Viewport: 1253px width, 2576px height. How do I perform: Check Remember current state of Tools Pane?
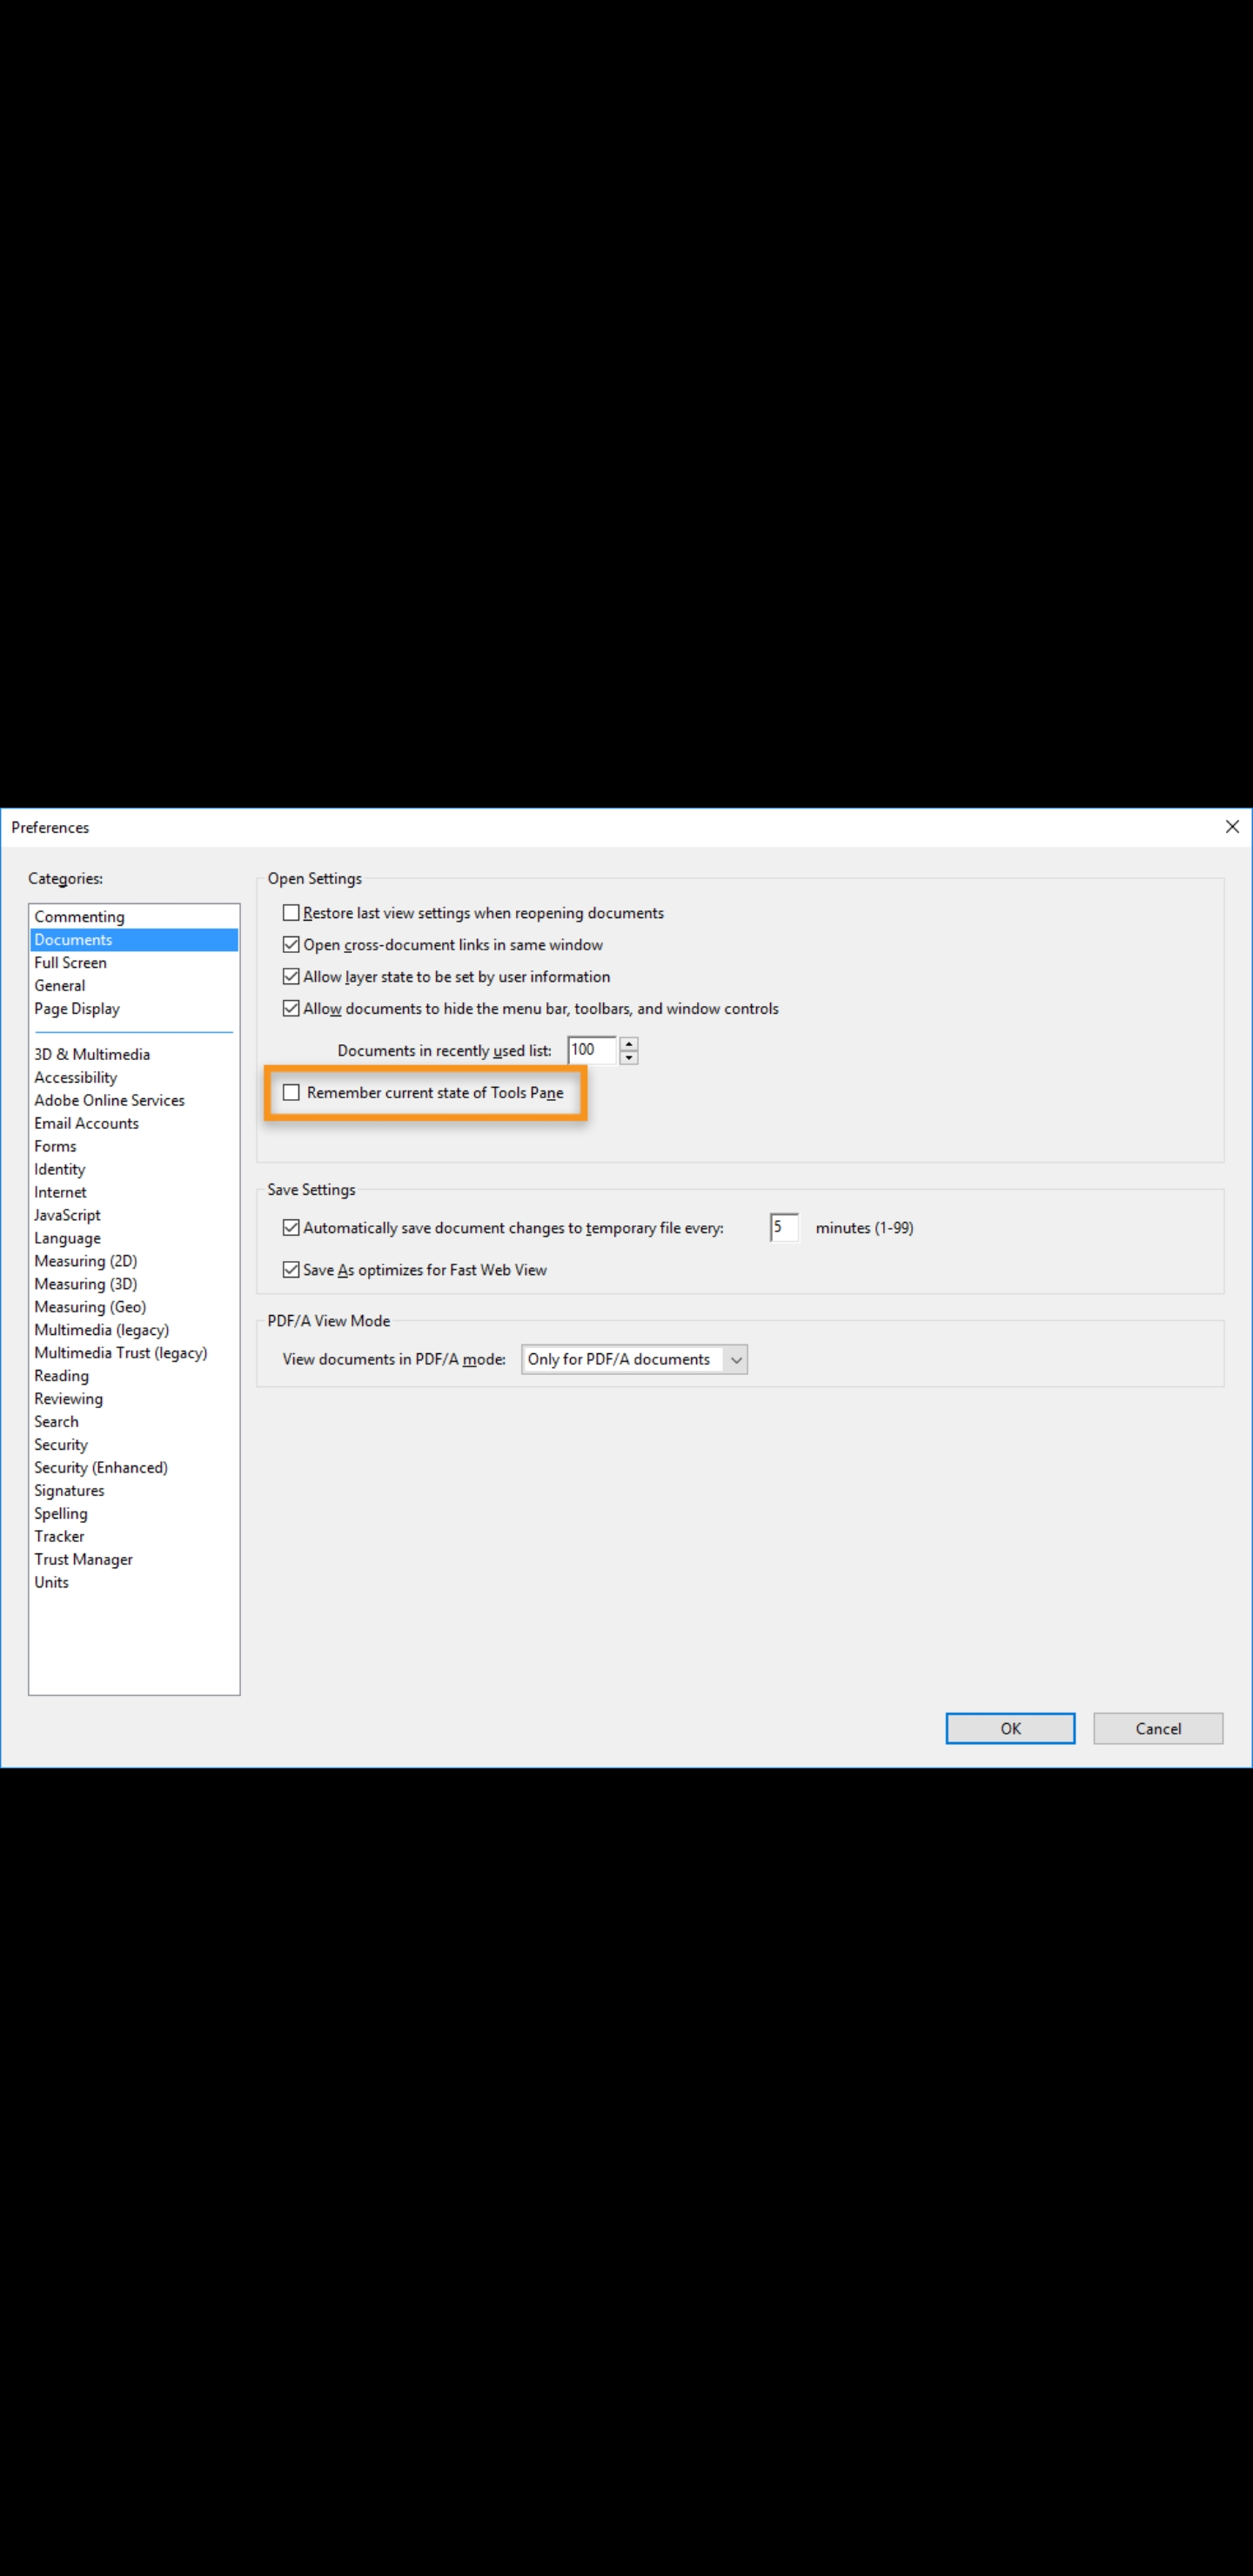(x=291, y=1092)
